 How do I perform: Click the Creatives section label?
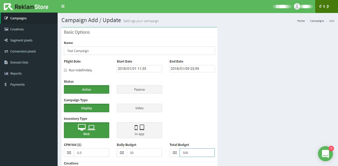71,163
